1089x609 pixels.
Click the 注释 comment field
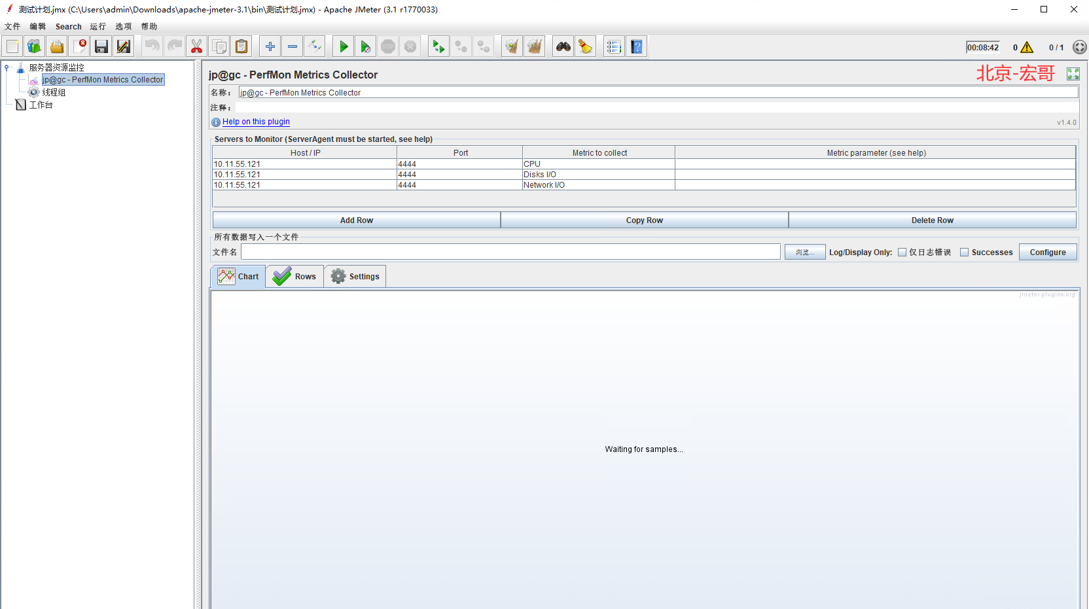point(656,107)
